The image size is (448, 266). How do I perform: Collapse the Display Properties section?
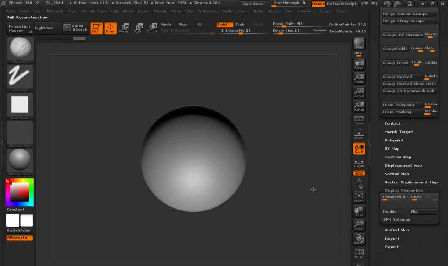tap(403, 191)
